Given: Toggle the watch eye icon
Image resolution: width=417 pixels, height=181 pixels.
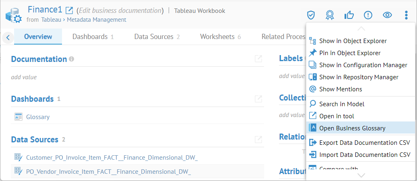Looking at the screenshot, I should (x=387, y=15).
